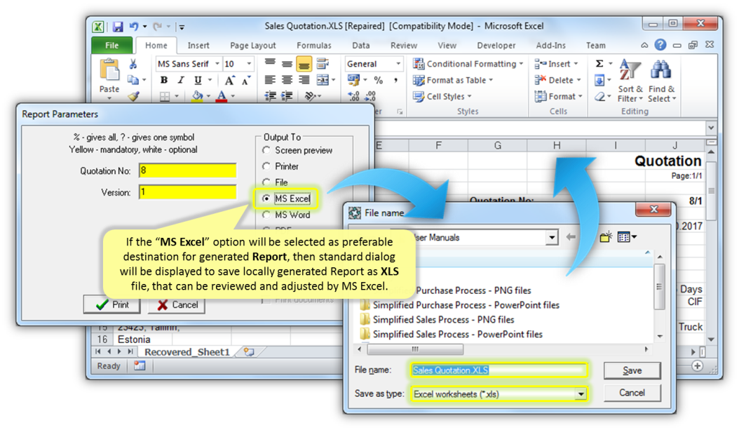Choose Printer as the output destination
Image resolution: width=739 pixels, height=430 pixels.
tap(266, 166)
